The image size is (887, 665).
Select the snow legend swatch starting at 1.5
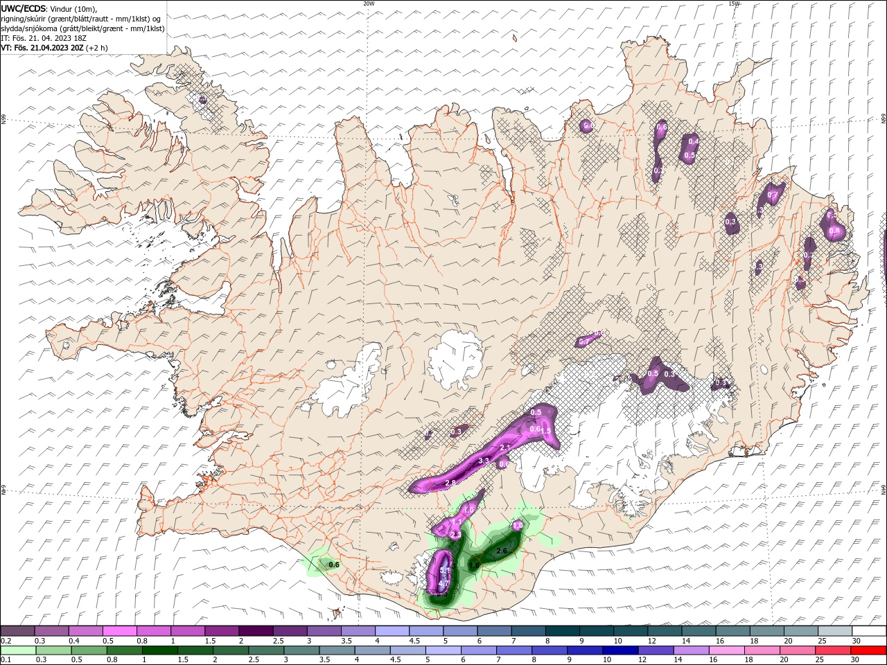tap(221, 631)
